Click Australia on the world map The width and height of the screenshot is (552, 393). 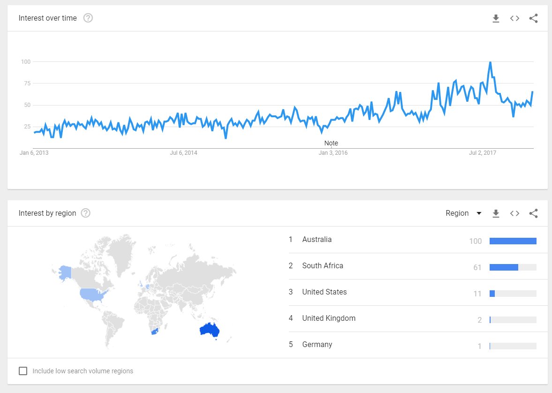click(x=209, y=330)
